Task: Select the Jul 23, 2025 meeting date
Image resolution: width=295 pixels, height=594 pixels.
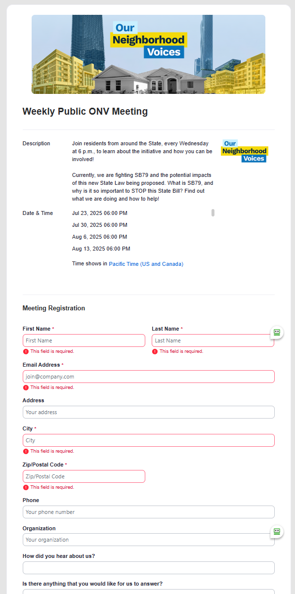Action: (101, 213)
